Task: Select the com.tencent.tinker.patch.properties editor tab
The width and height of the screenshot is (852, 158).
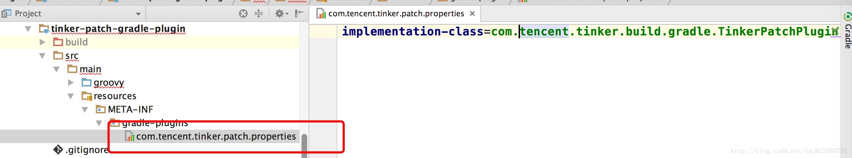Action: click(396, 13)
